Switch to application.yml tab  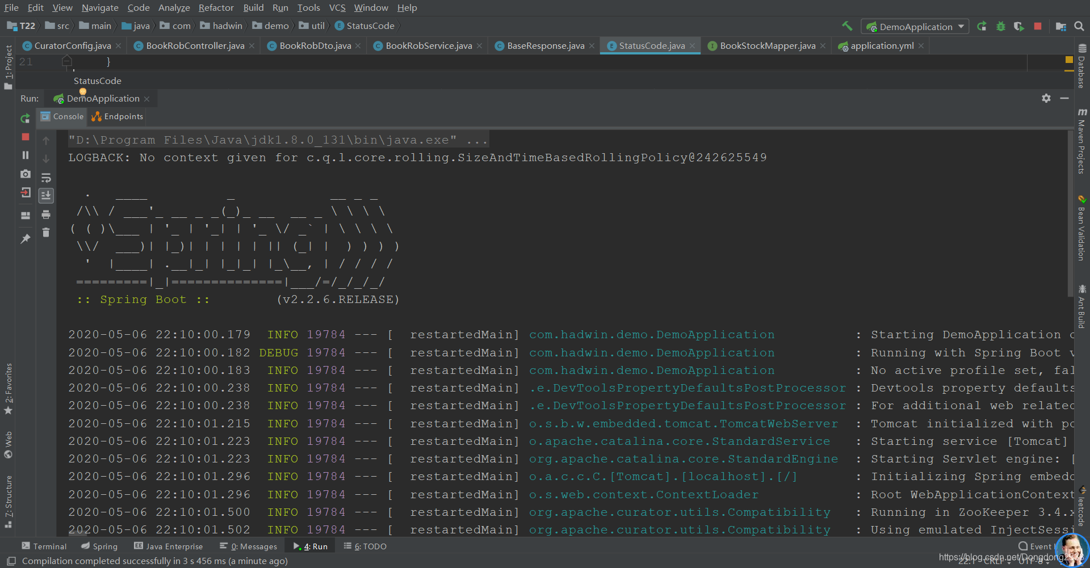click(882, 46)
